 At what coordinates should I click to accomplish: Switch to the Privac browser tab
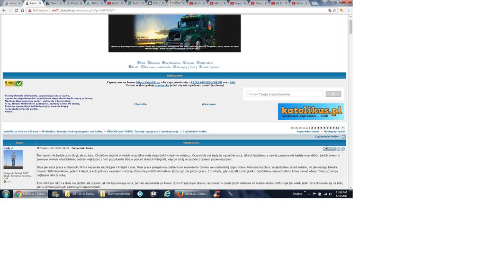pos(74,3)
